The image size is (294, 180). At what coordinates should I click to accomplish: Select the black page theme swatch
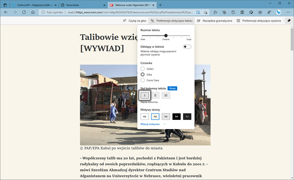176,116
